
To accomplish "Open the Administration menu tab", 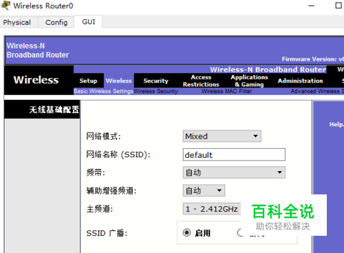I will pyautogui.click(x=300, y=81).
